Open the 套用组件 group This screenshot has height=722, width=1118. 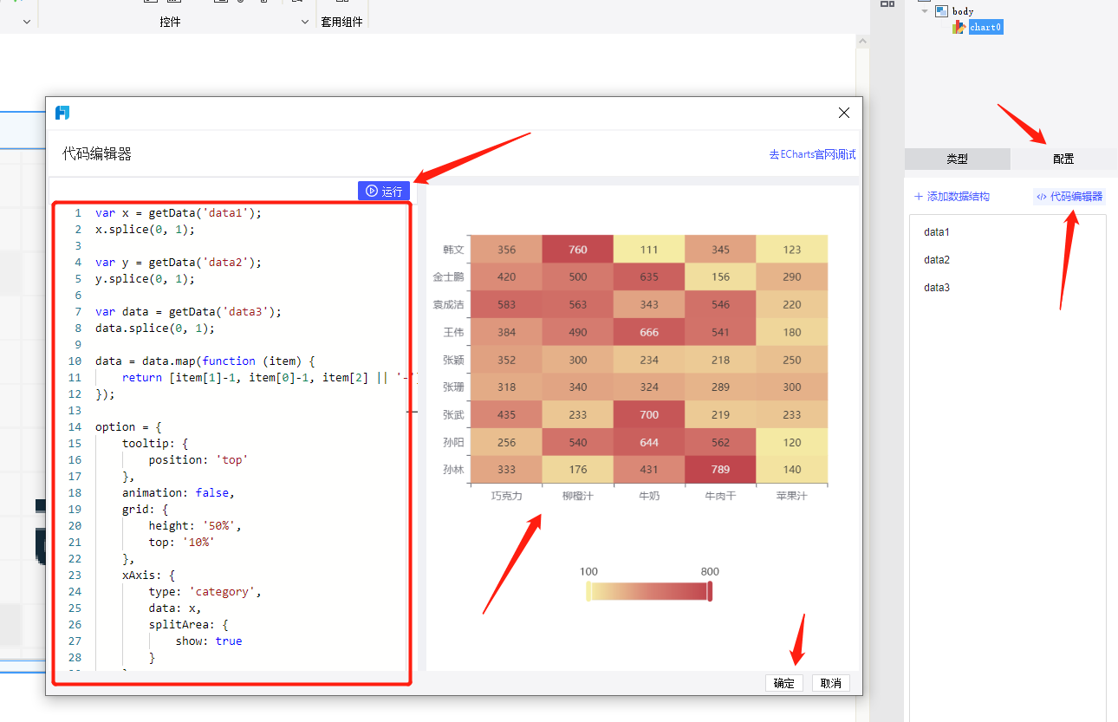341,22
